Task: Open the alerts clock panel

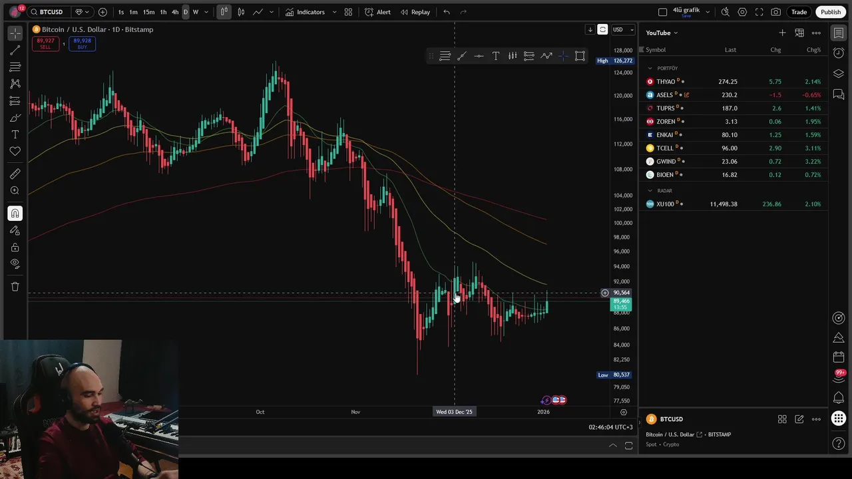Action: 839,52
